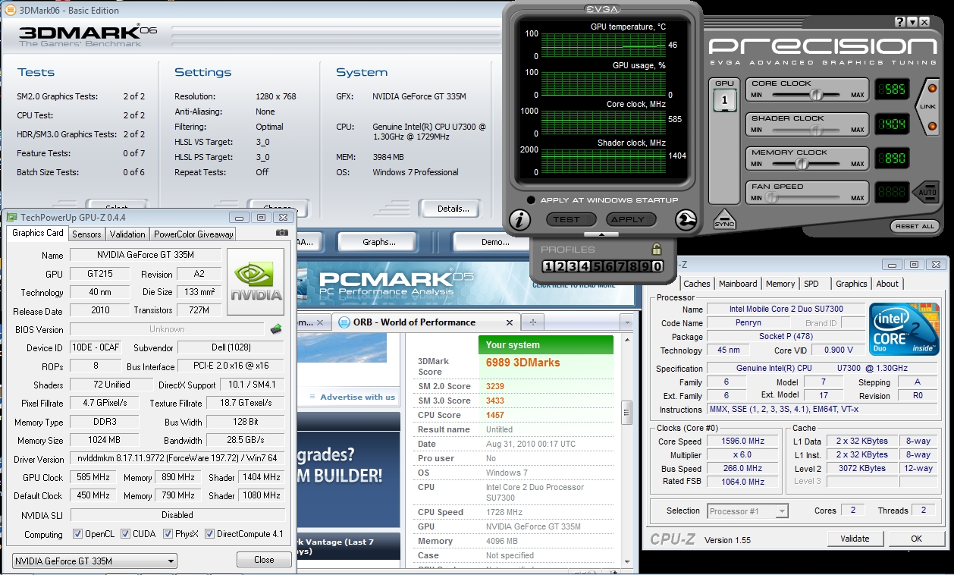This screenshot has height=575, width=954.
Task: Toggle the CUDA checkbox in GPU-Z
Action: pos(126,534)
